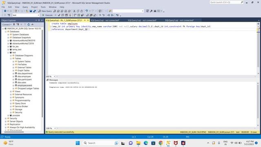This screenshot has width=261, height=147.
Task: Open Microsoft Edge from the taskbar
Action: point(146,143)
